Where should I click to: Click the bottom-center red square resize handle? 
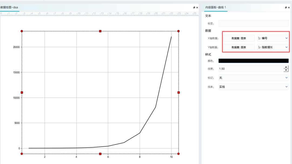click(100, 154)
